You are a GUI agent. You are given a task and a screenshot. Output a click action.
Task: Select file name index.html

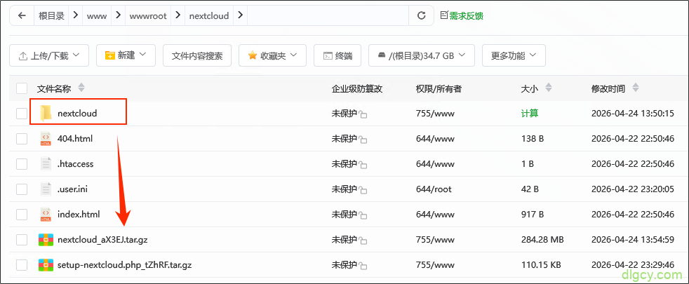pyautogui.click(x=79, y=215)
